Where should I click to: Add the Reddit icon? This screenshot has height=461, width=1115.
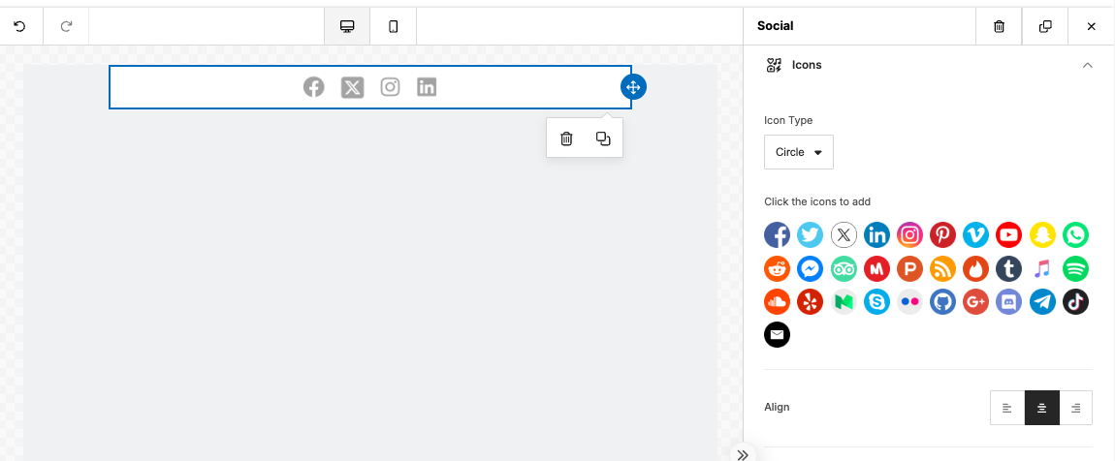click(778, 268)
